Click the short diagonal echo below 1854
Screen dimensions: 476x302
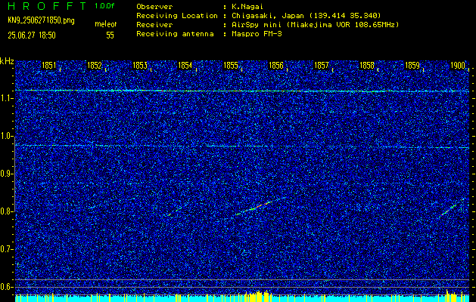(176, 211)
